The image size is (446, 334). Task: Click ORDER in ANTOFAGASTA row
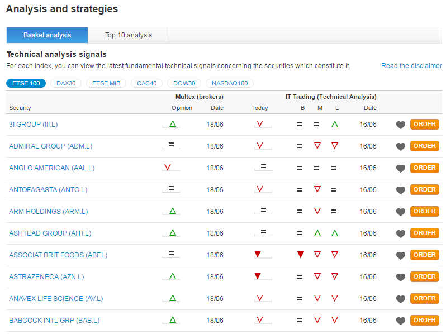pyautogui.click(x=425, y=189)
